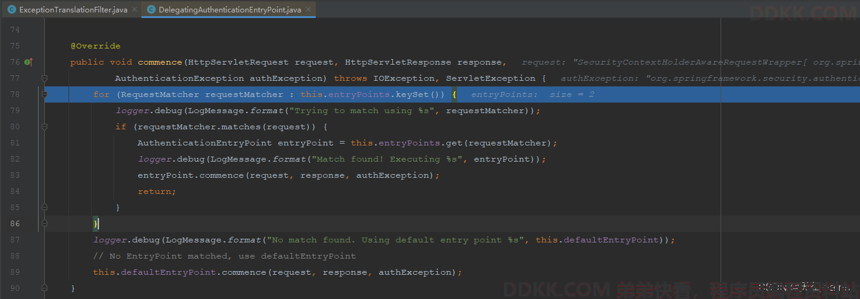Image resolution: width=860 pixels, height=299 pixels.
Task: Click the class icon on the ExceptionTranslationFilter.java tab
Action: pyautogui.click(x=12, y=10)
